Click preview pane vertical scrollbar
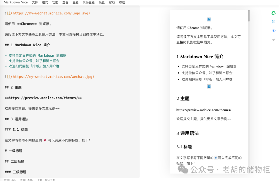Viewport: 279px width, 181px height. point(249,16)
